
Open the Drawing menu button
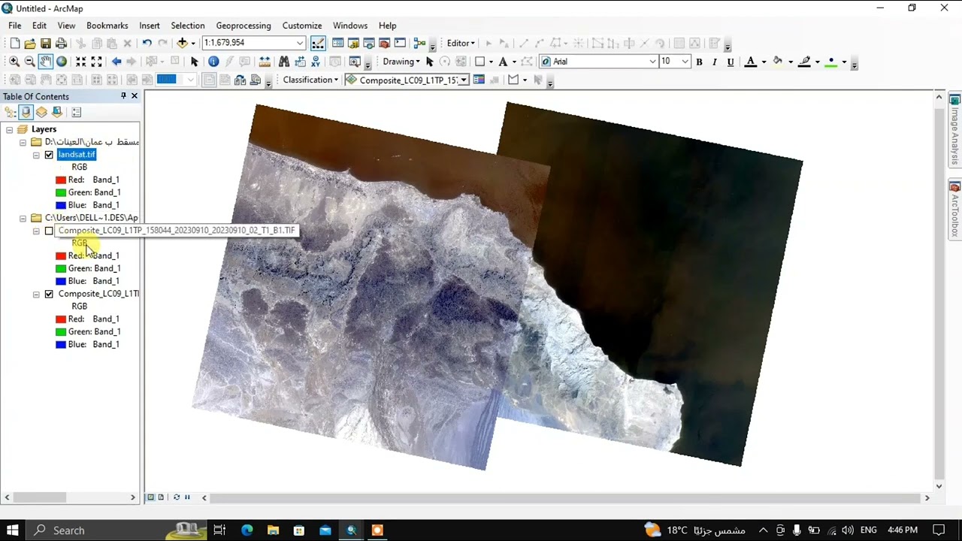pos(401,62)
